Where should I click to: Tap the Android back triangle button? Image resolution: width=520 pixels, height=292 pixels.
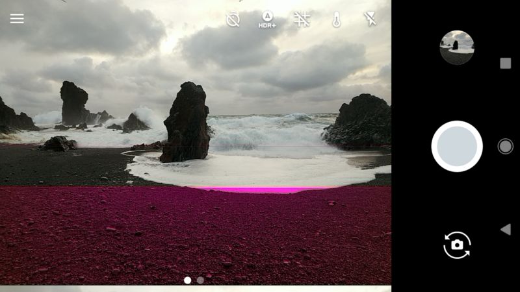pos(506,230)
